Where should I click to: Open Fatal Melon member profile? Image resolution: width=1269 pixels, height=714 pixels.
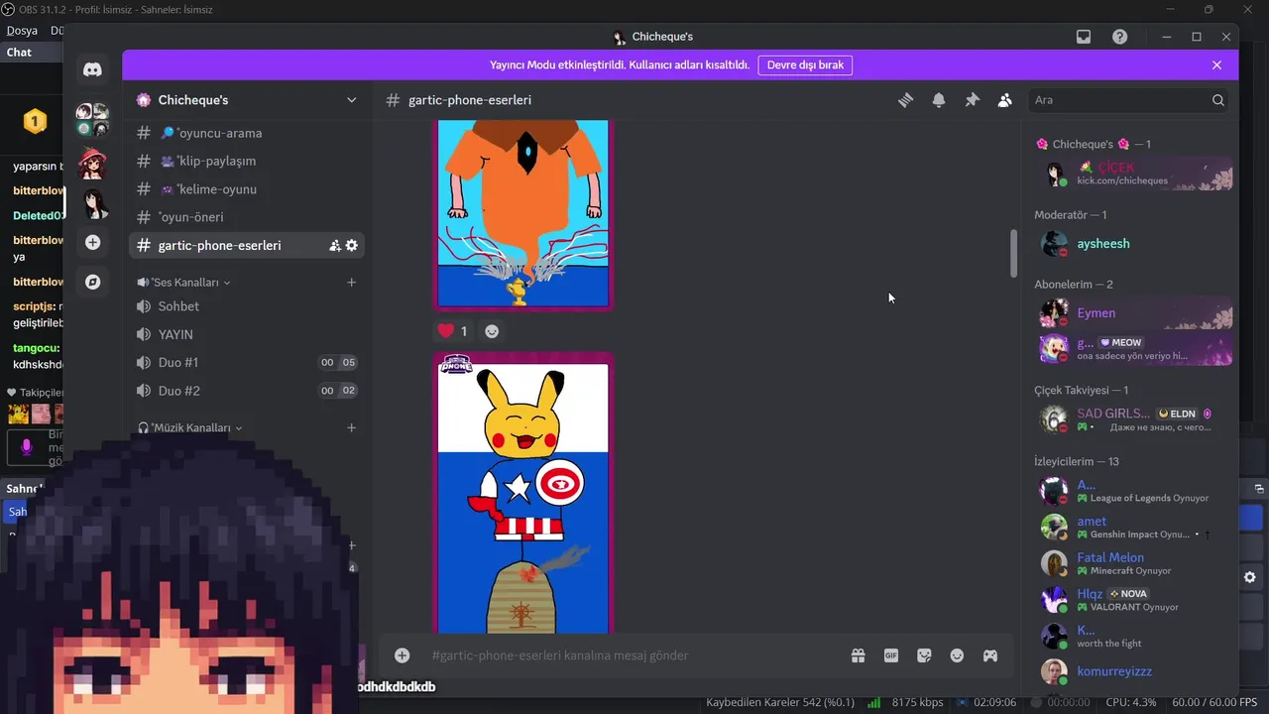pyautogui.click(x=1134, y=563)
